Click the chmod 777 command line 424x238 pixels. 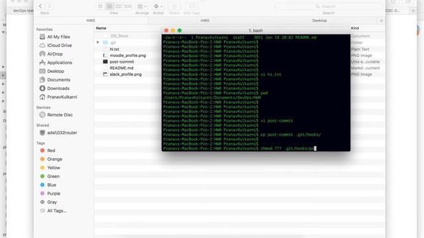[x=240, y=148]
